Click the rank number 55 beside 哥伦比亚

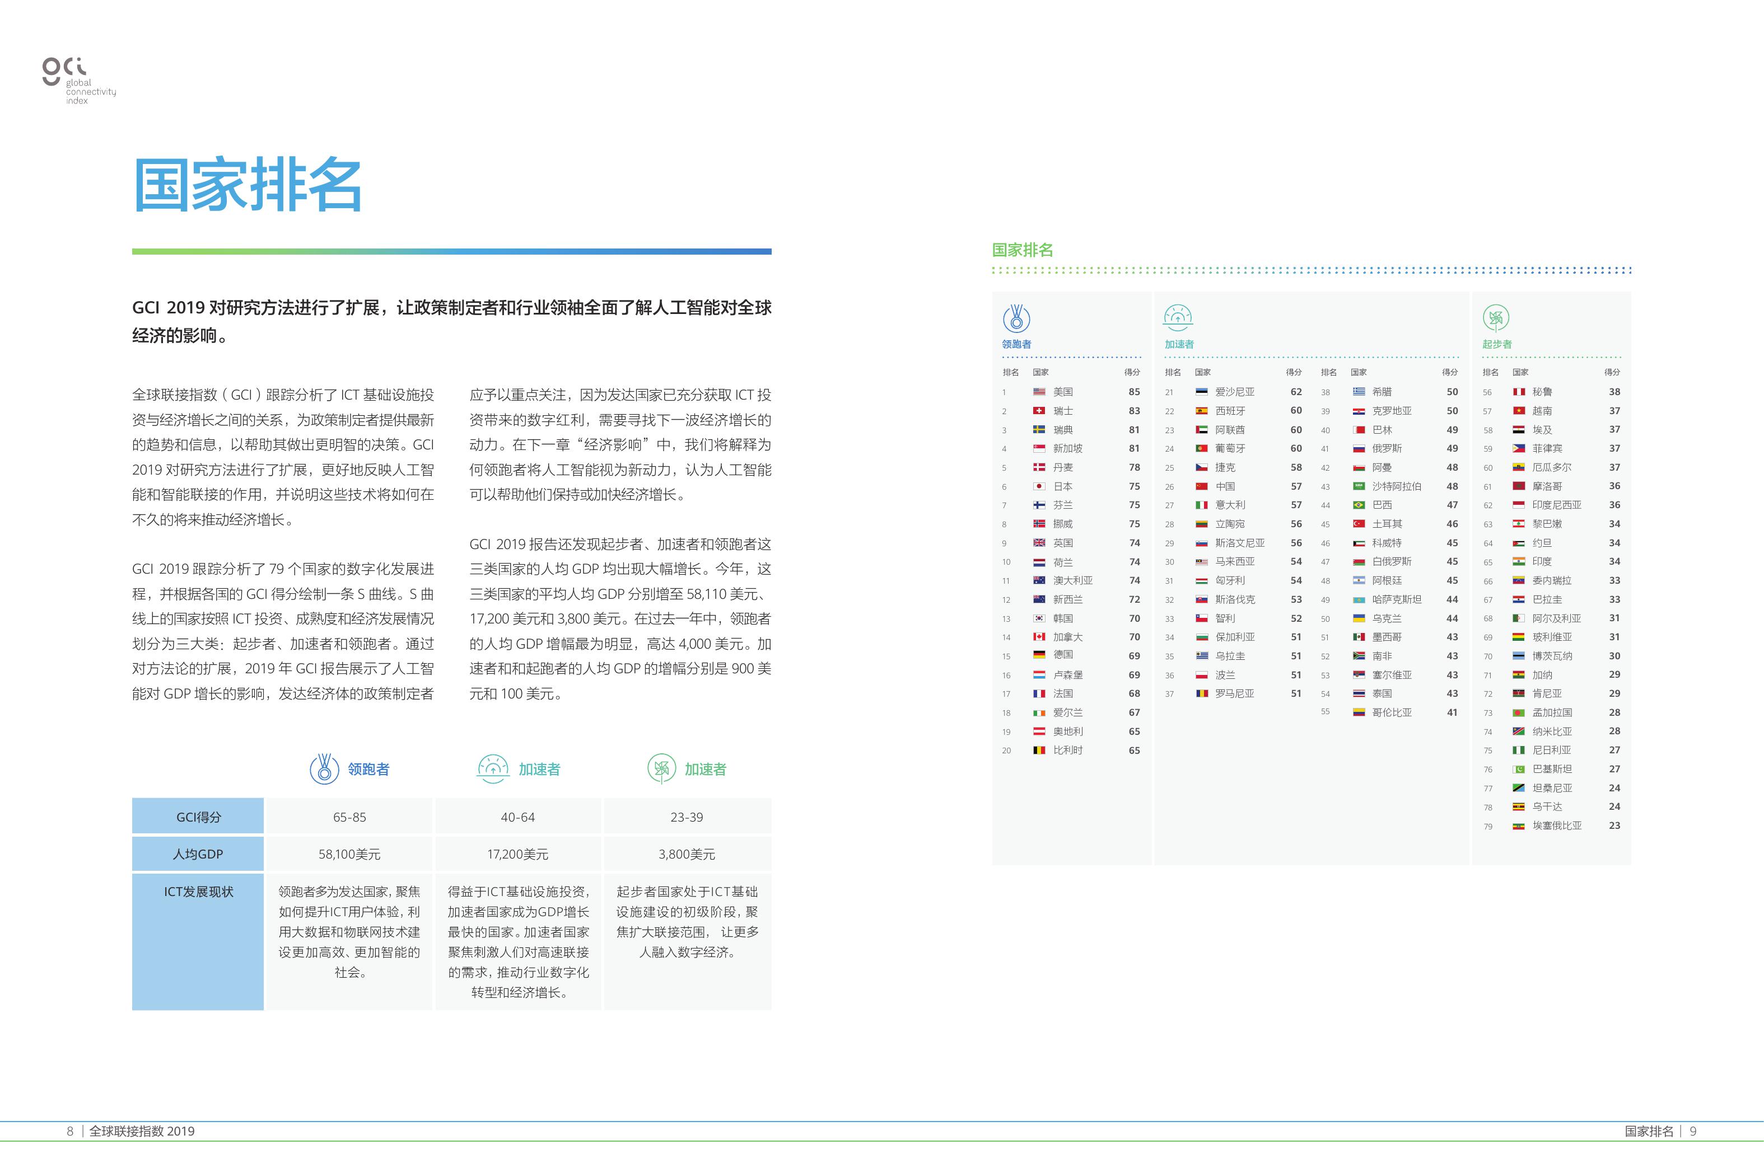pyautogui.click(x=1325, y=711)
